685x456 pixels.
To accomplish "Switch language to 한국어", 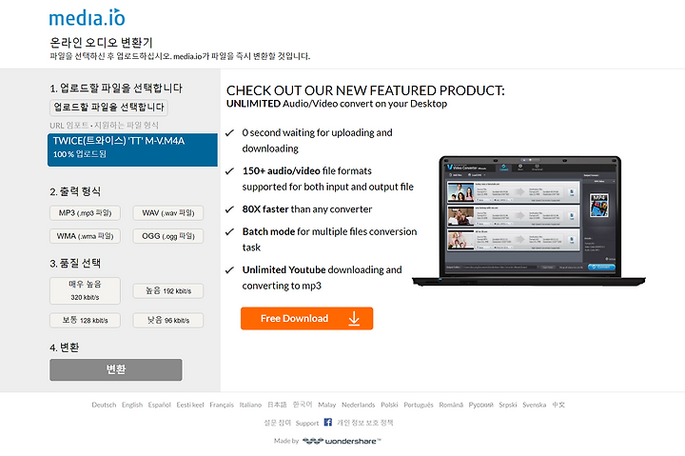I will click(303, 405).
